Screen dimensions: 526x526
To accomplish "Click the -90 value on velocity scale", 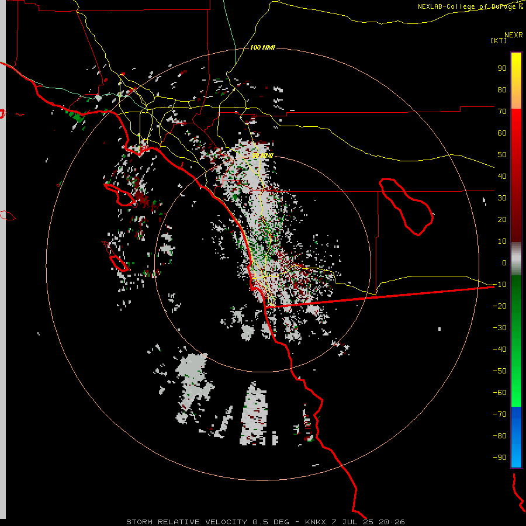I will [500, 458].
